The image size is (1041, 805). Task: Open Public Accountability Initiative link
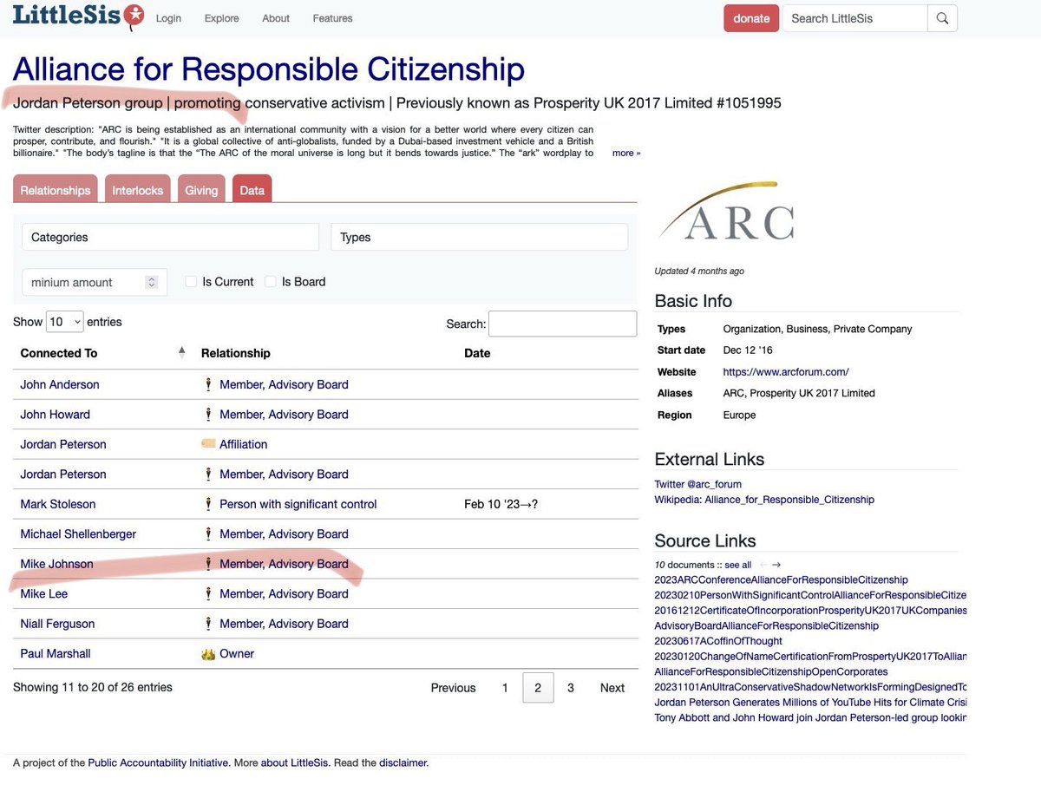click(x=159, y=763)
